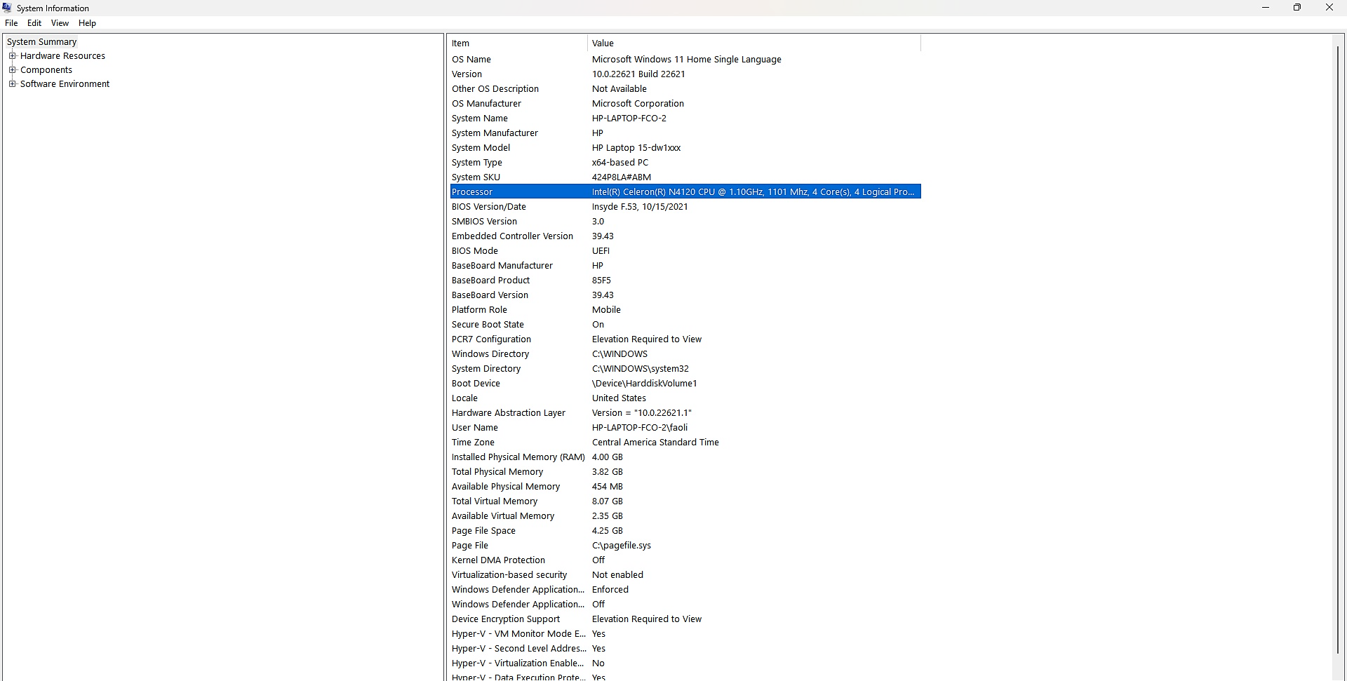Expand the Software Environment branch

point(13,83)
